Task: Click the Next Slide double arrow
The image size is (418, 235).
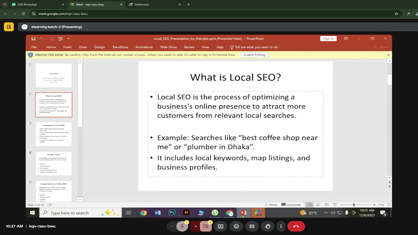Action: [390, 186]
